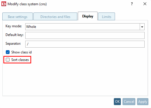151x108 pixels.
Task: Go to the Limits tab
Action: point(107,17)
